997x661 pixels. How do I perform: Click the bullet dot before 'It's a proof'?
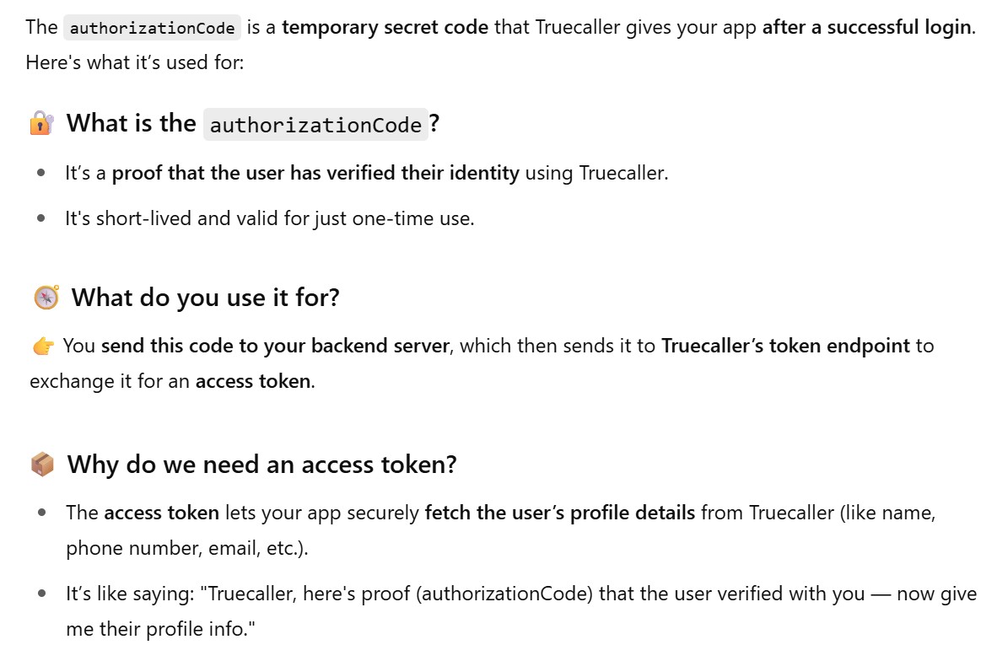(41, 174)
